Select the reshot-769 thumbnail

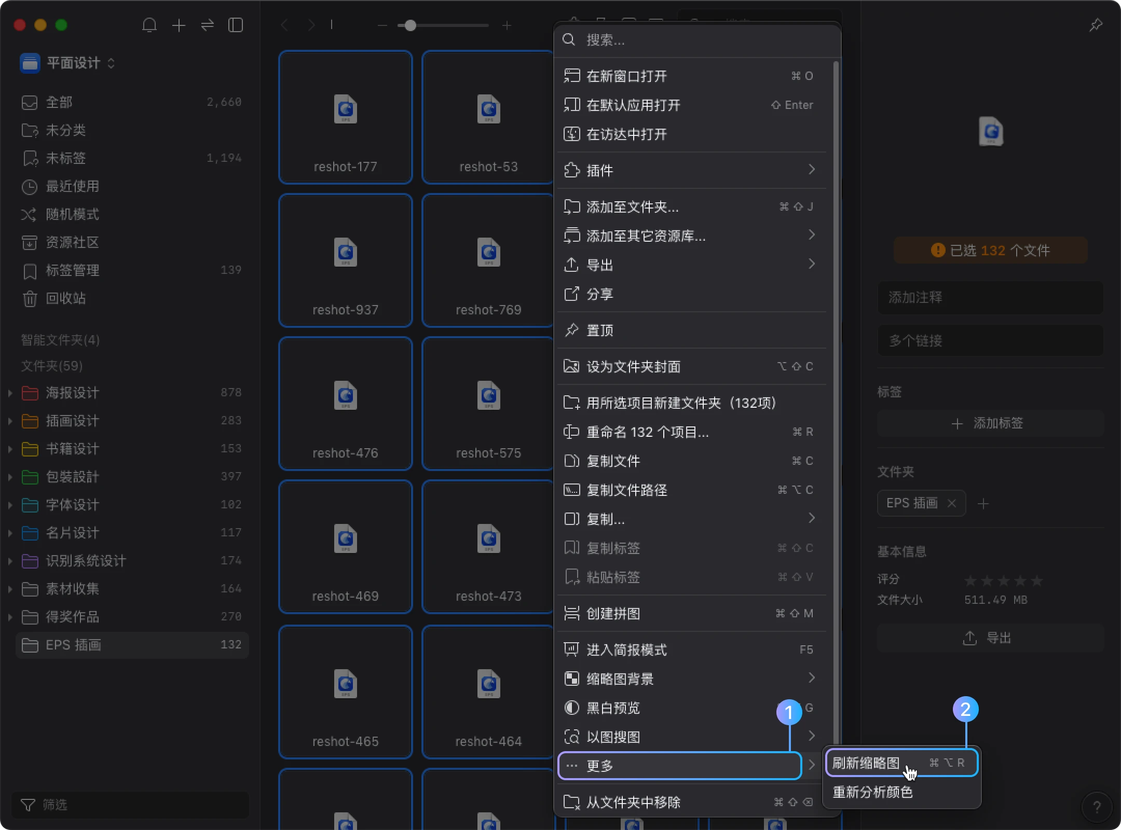pos(488,260)
